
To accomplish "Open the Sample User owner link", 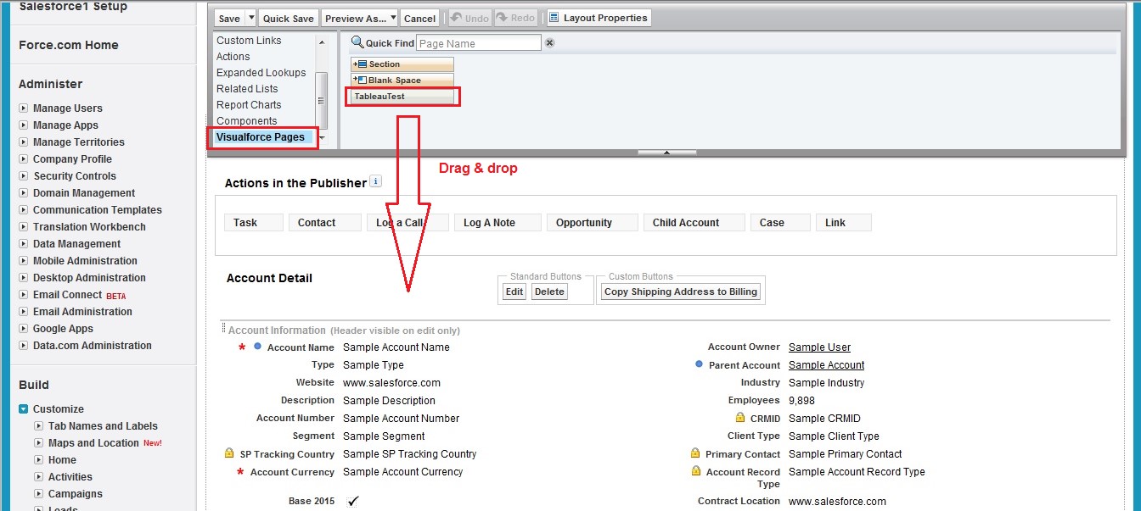I will click(819, 347).
